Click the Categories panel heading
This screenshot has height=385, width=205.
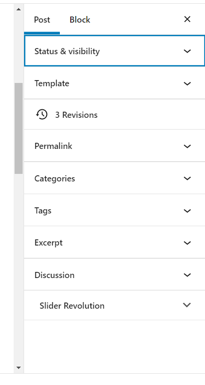pyautogui.click(x=55, y=179)
